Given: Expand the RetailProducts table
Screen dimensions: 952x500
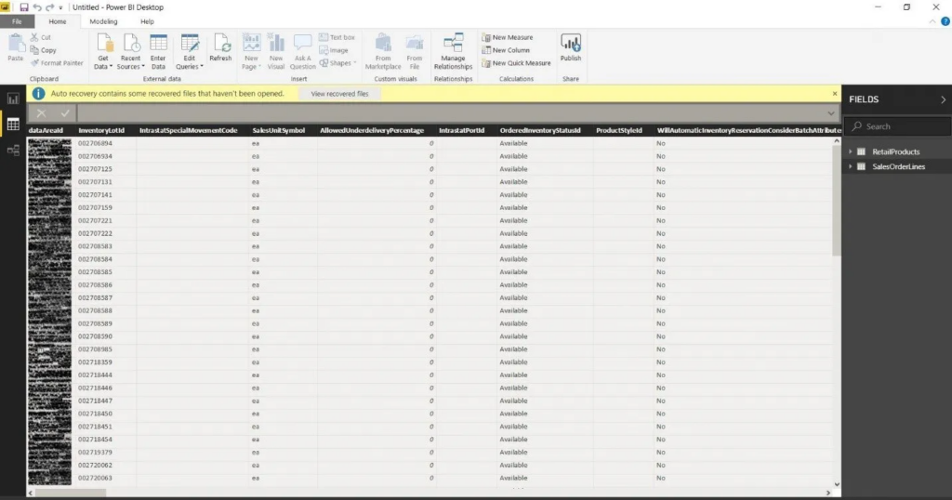Looking at the screenshot, I should (850, 151).
